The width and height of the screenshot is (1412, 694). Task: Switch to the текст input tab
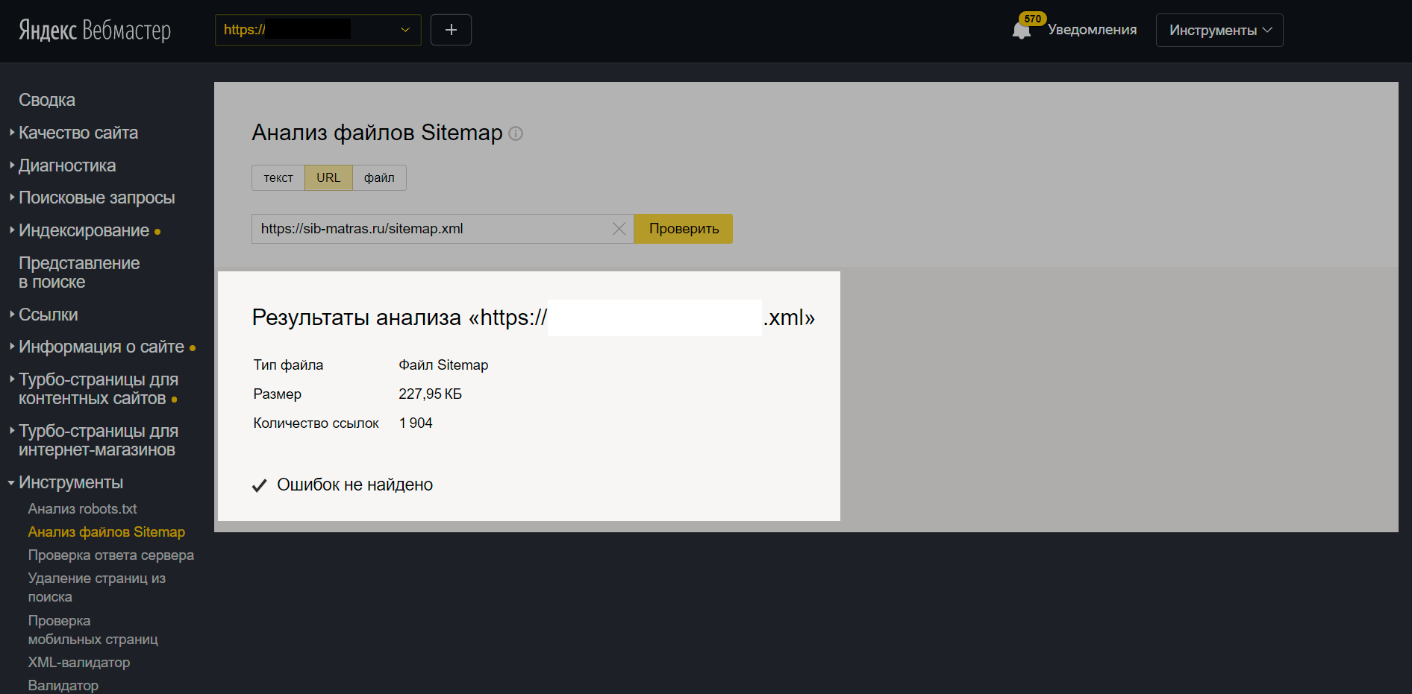pos(278,177)
